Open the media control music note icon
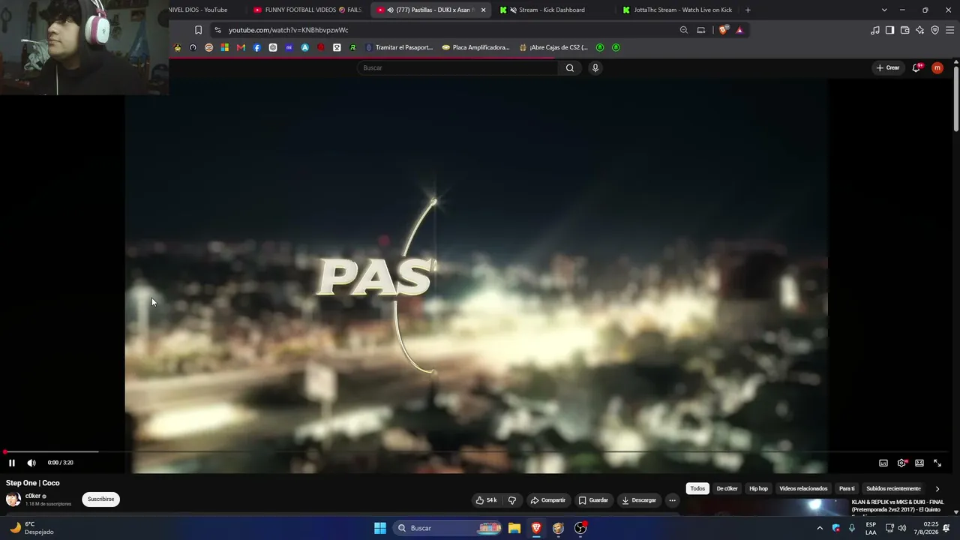Screen dimensions: 960x540 [x=875, y=30]
